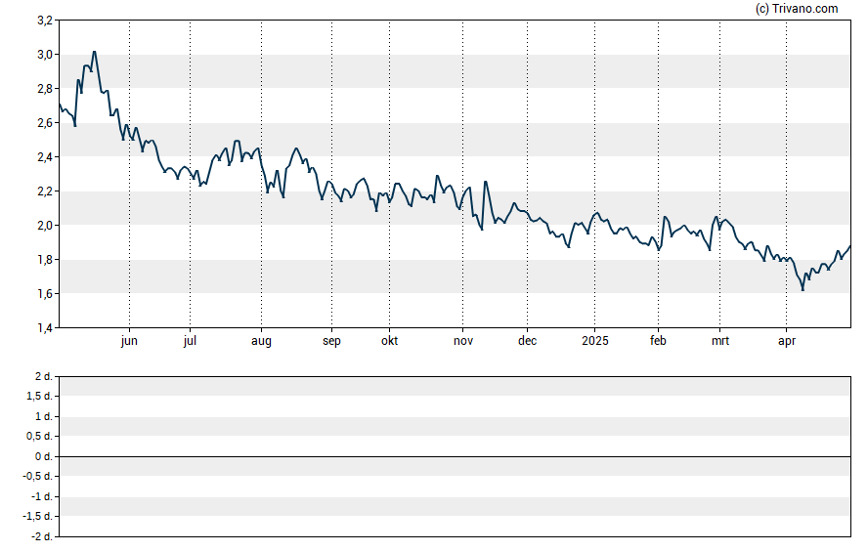The image size is (868, 552).
Task: Click the 'okt' month label
Action: point(389,341)
